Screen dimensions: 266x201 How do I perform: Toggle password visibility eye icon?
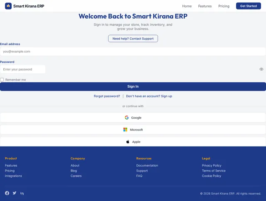click(261, 69)
